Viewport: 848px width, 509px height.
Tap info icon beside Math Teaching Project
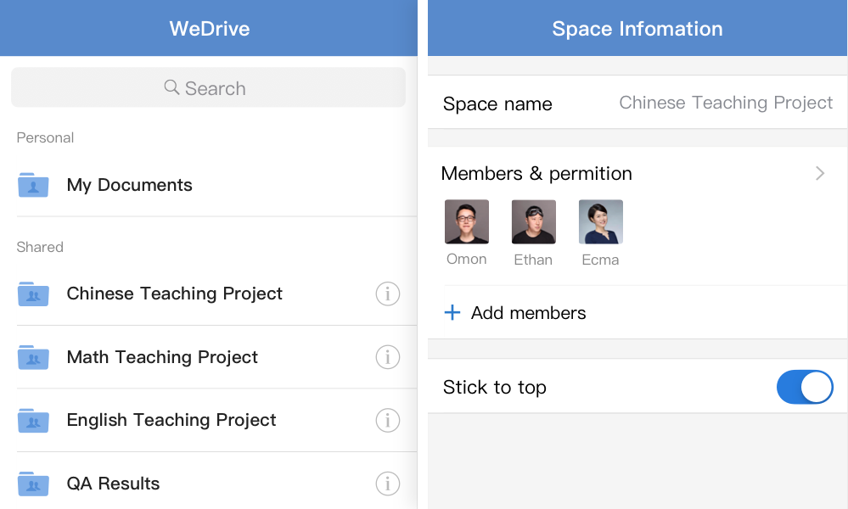click(387, 357)
